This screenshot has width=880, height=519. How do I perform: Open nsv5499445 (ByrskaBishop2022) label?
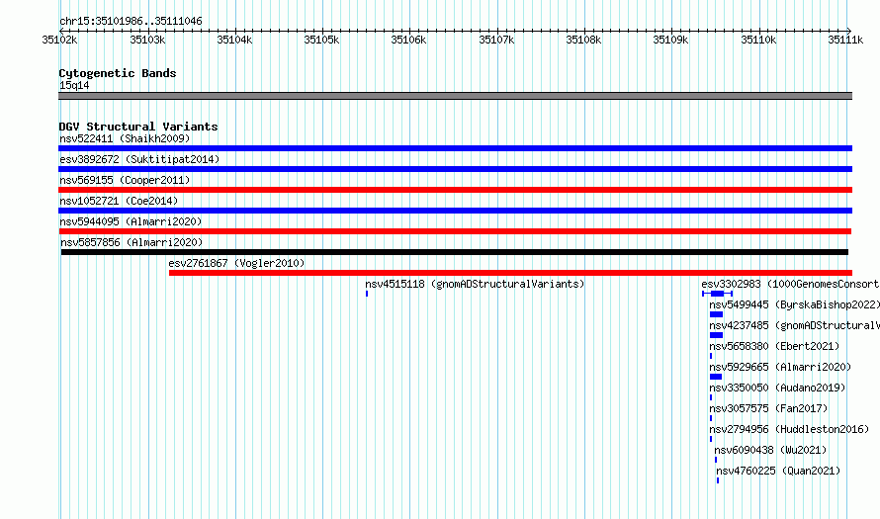[794, 304]
